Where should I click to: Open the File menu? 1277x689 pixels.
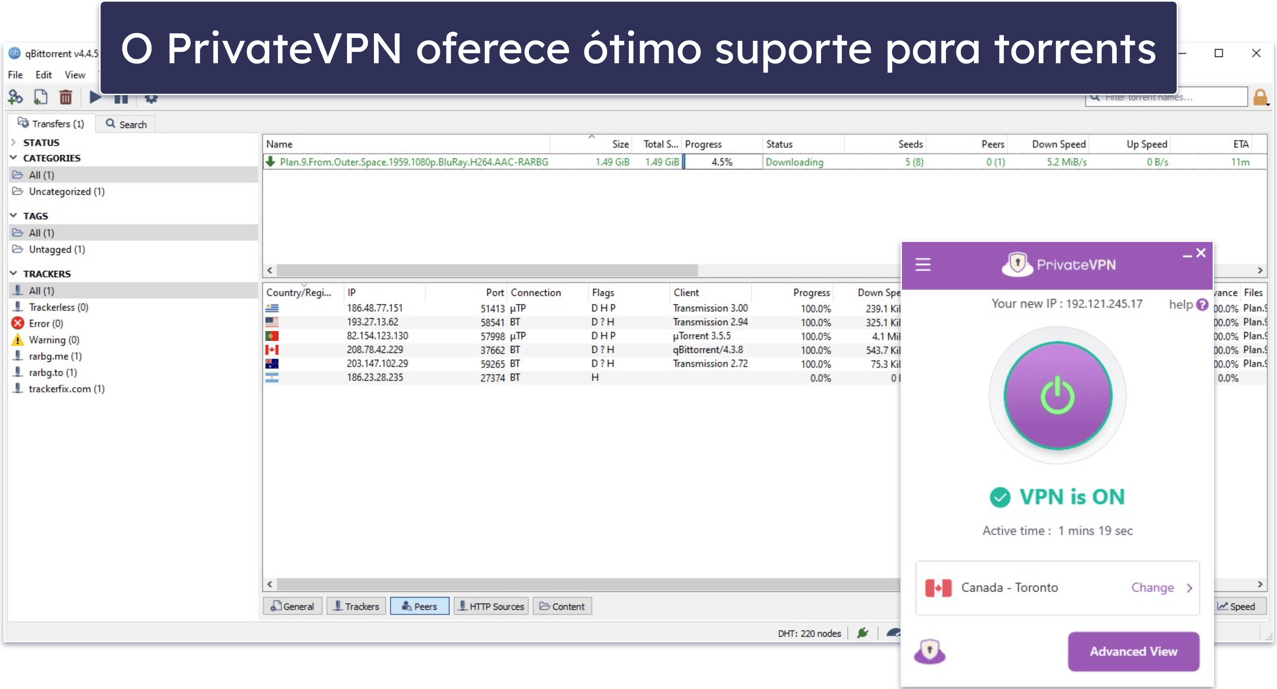pyautogui.click(x=15, y=75)
